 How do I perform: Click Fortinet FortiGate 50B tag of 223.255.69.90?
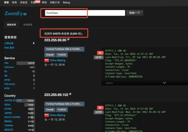click(64, 49)
